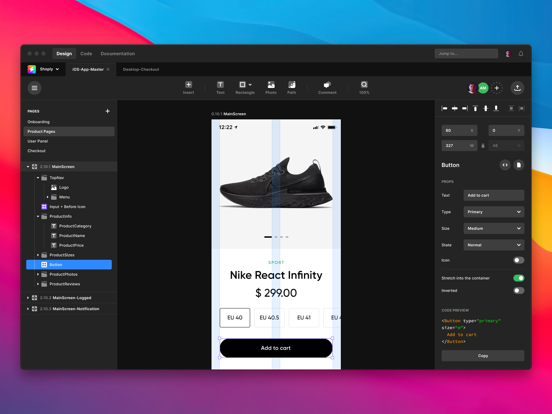
Task: Click Add to cart button on canvas
Action: pos(276,348)
